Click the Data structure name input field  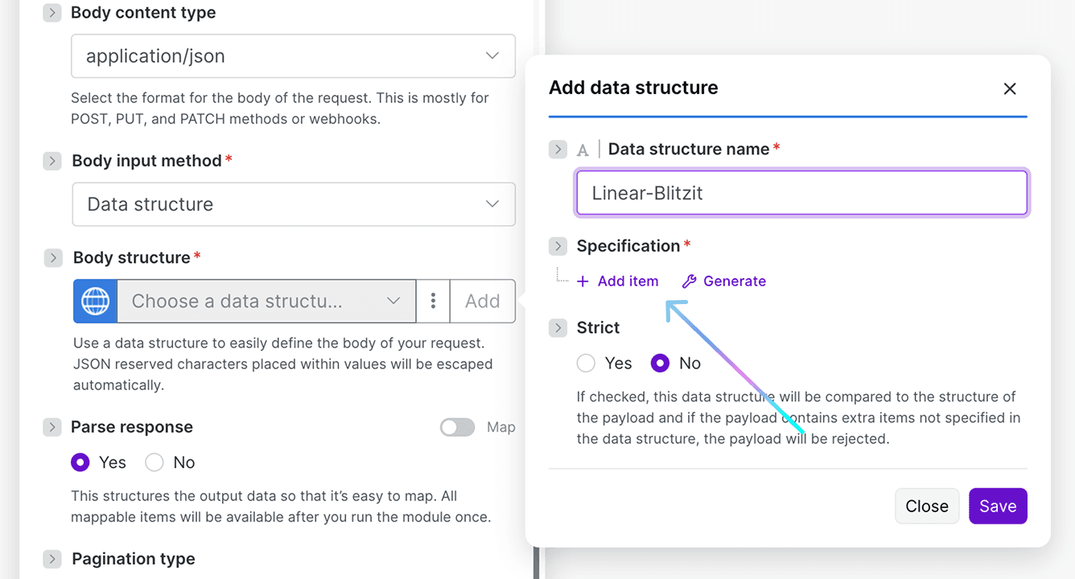801,193
